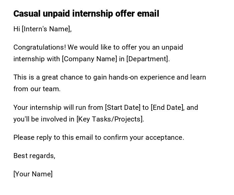Place cursor in [Key Tasks/Projects] placeholder

[110, 119]
